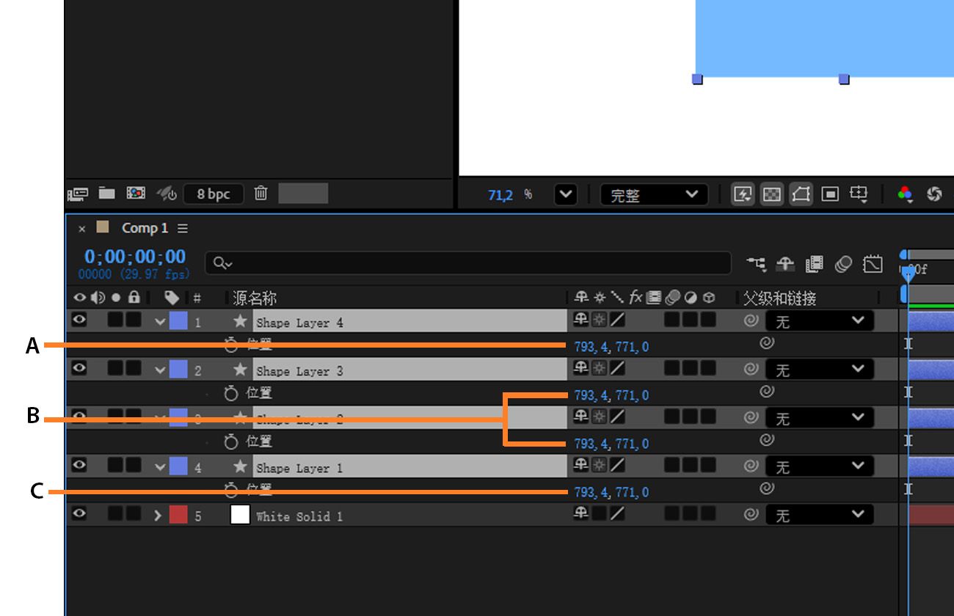This screenshot has width=954, height=616.
Task: Click the reset exposure icon
Action: pos(934,194)
